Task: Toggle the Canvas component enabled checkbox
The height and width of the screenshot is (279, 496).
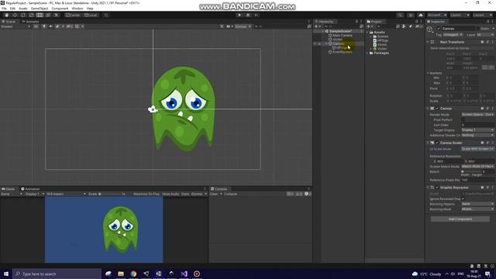Action: click(438, 108)
